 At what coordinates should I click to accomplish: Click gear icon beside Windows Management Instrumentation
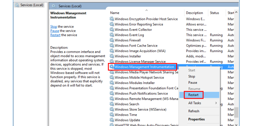[x=112, y=67]
